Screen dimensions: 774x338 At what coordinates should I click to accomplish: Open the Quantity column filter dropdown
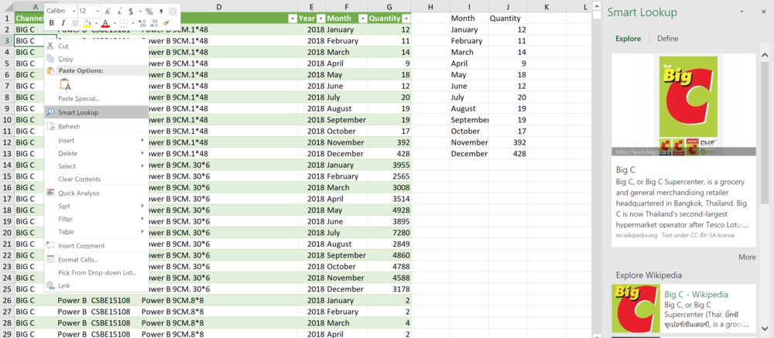coord(406,18)
